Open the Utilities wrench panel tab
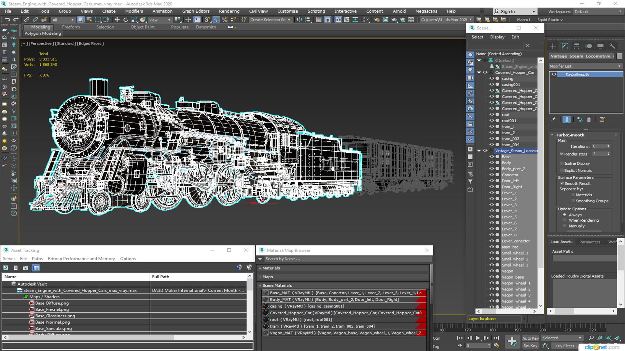The width and height of the screenshot is (625, 351). point(612,46)
